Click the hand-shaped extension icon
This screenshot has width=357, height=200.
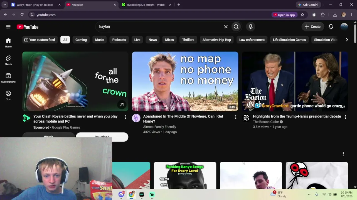(314, 15)
